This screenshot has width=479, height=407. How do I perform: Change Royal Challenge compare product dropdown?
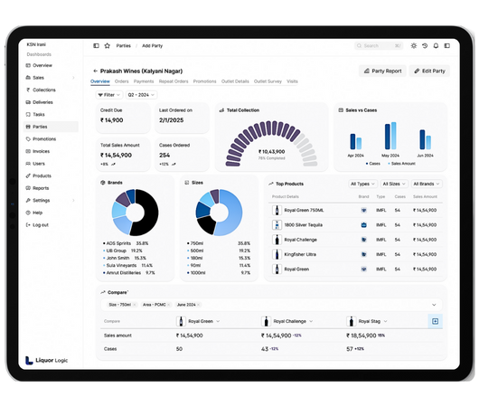point(287,321)
